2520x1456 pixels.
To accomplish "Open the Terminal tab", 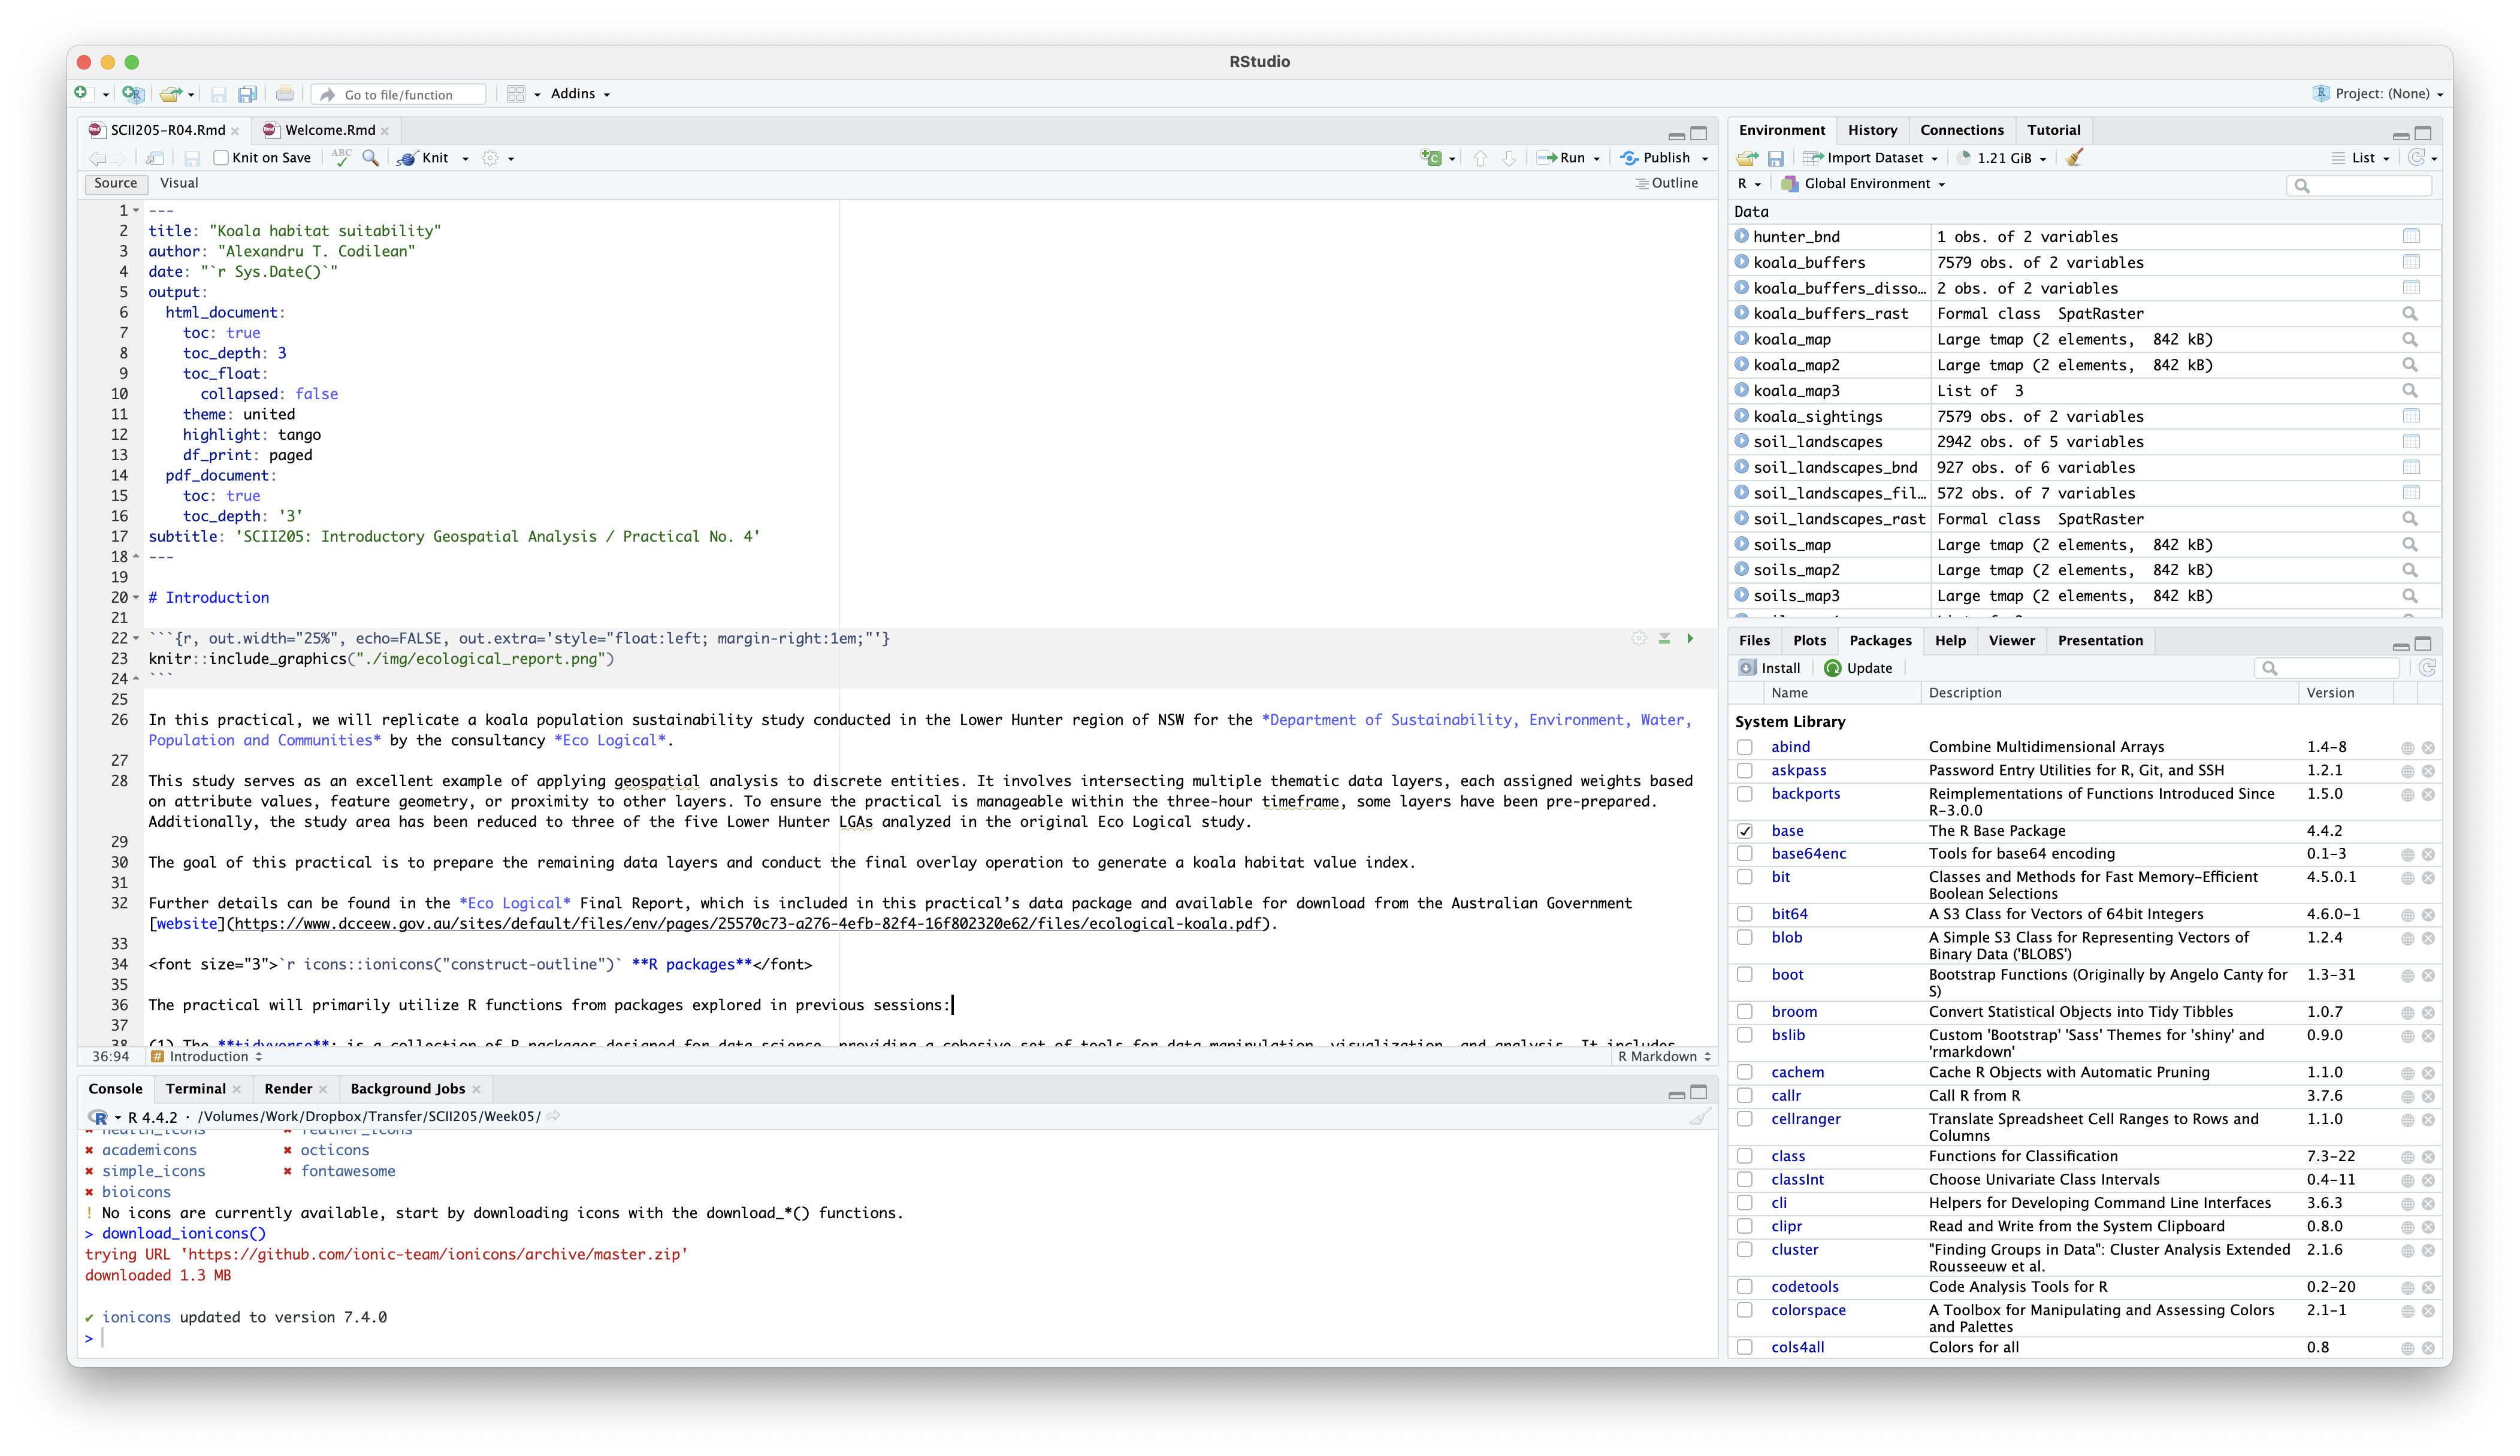I will click(x=196, y=1089).
